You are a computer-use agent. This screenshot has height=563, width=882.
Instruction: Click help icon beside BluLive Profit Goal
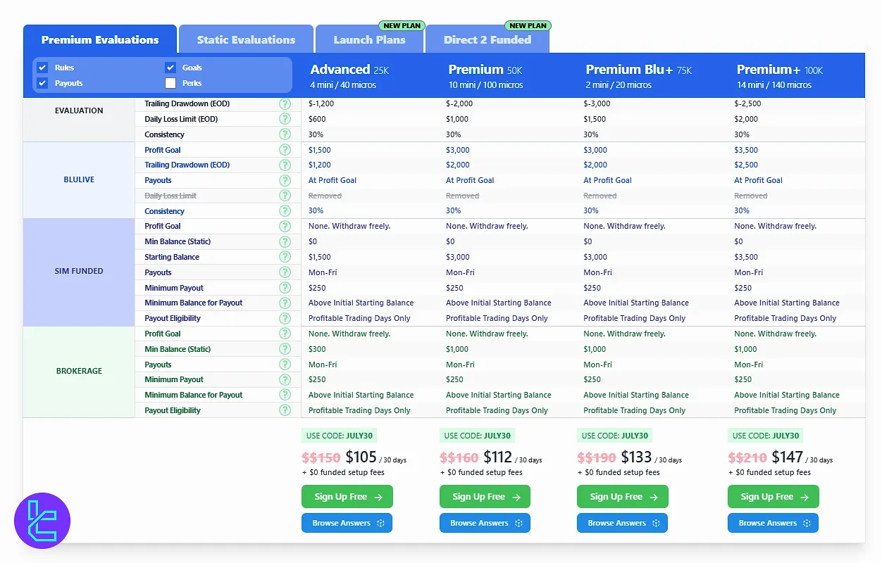[285, 150]
